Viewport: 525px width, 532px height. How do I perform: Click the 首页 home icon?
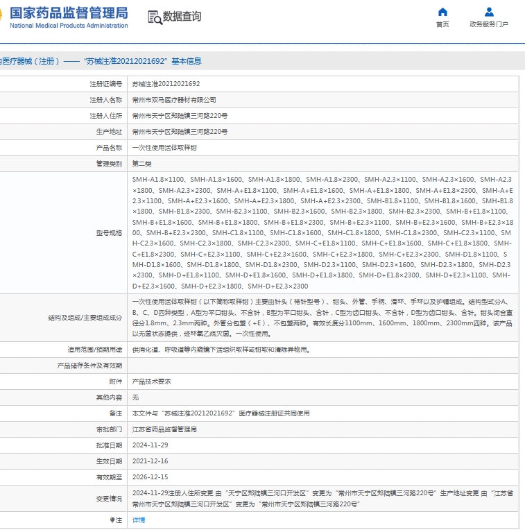pyautogui.click(x=442, y=12)
